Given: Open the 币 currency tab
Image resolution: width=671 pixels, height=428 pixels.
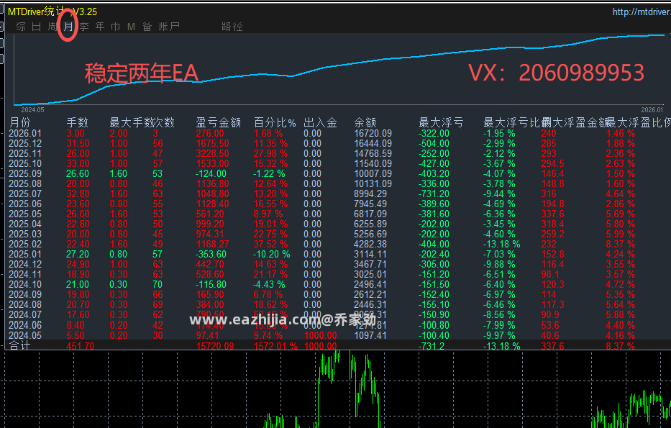Looking at the screenshot, I should click(x=116, y=27).
